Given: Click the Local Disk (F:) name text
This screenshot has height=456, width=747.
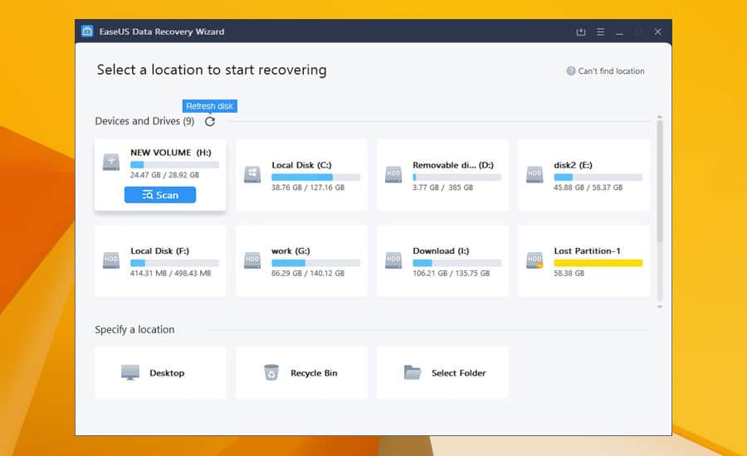Looking at the screenshot, I should click(x=159, y=251).
